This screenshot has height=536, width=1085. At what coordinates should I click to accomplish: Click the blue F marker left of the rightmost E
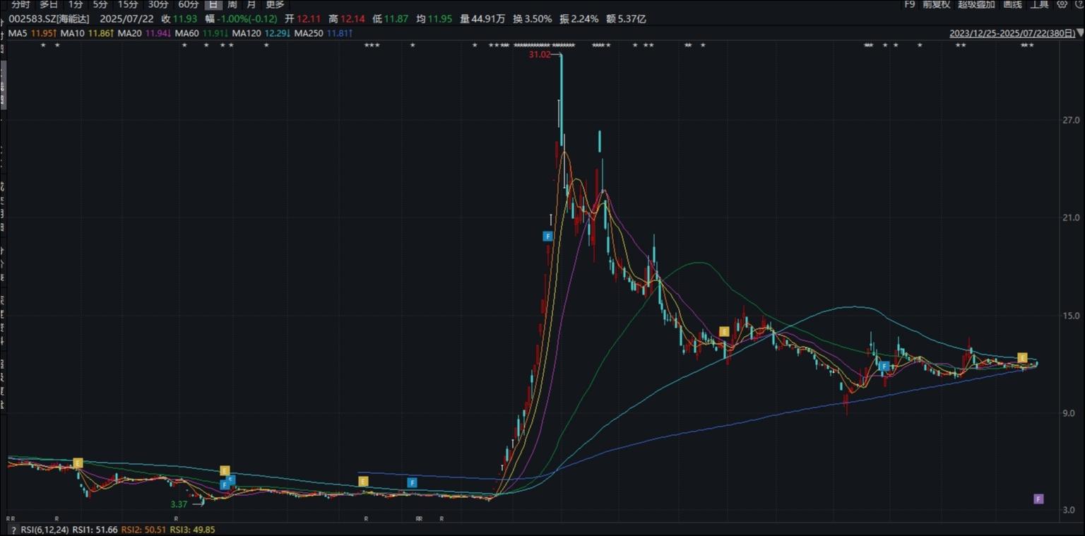point(884,366)
